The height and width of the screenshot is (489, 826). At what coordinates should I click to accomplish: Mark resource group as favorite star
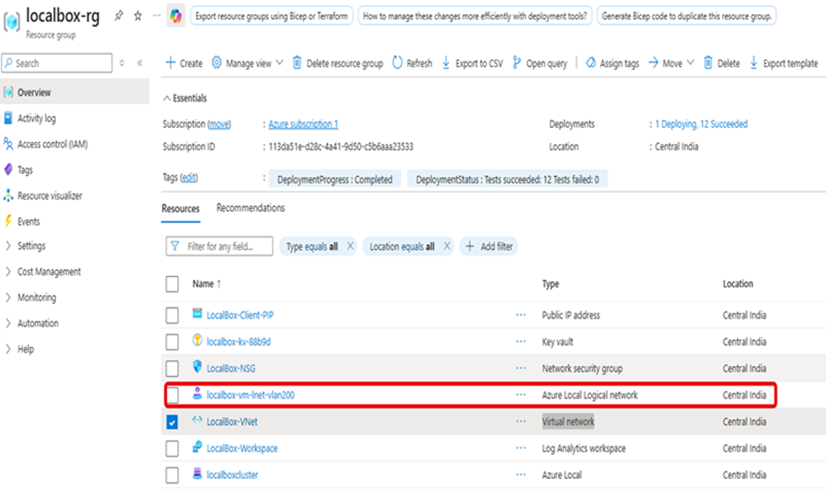pos(138,16)
